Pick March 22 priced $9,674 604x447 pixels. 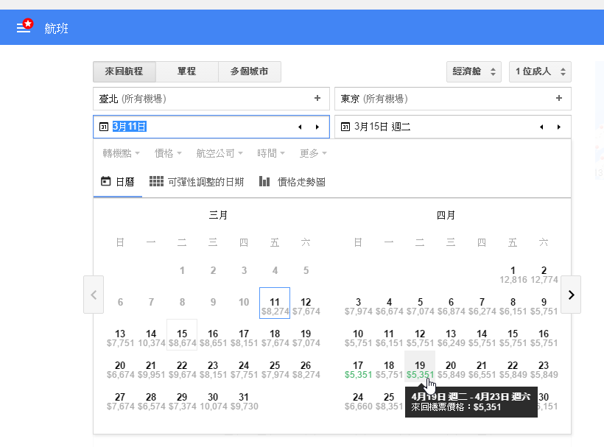pyautogui.click(x=182, y=369)
